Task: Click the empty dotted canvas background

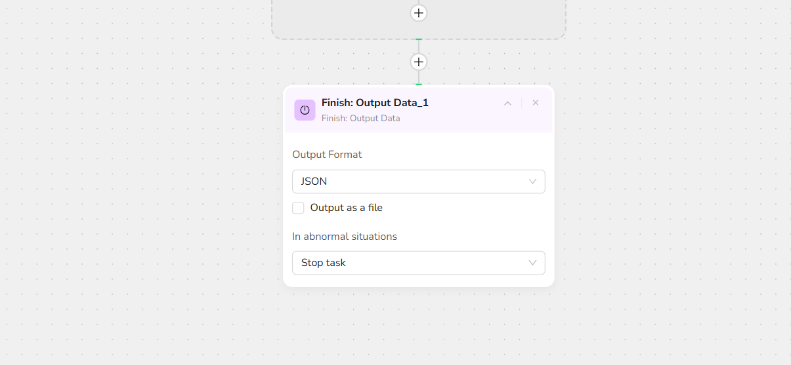Action: pyautogui.click(x=656, y=197)
